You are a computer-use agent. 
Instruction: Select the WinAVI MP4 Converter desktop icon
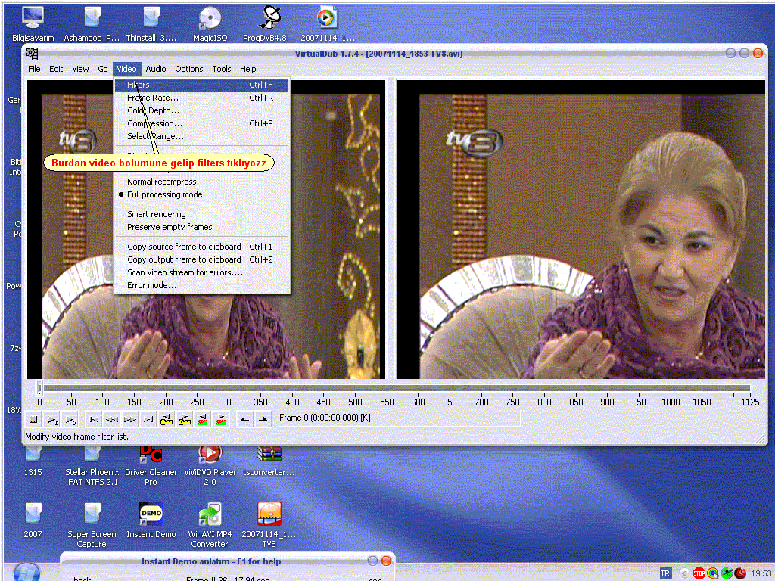(x=210, y=526)
